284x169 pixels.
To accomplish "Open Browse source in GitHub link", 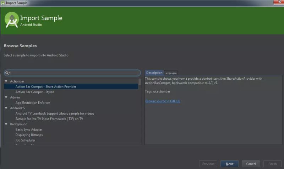I will pos(163,101).
